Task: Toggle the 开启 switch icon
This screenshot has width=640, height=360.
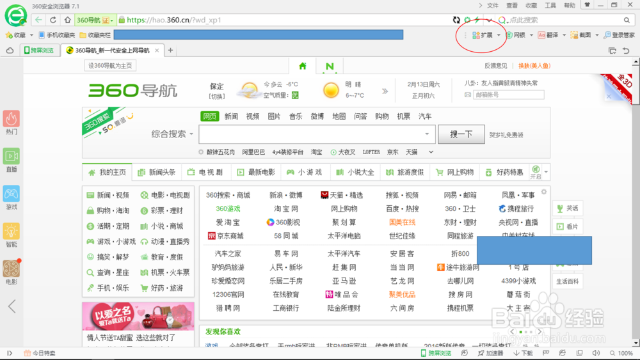Action: 536,172
